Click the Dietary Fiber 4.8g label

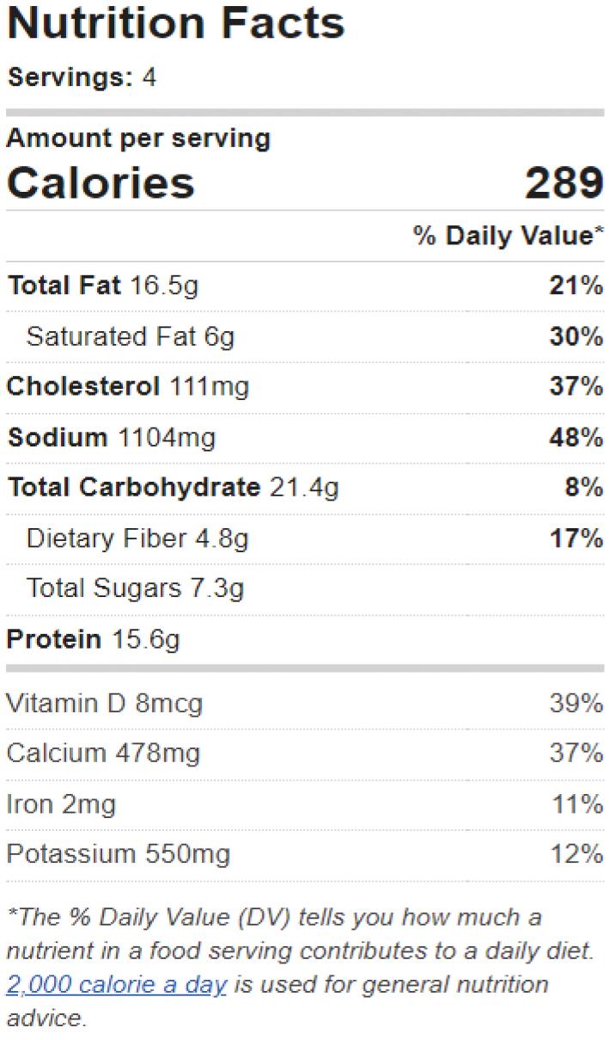click(x=137, y=538)
